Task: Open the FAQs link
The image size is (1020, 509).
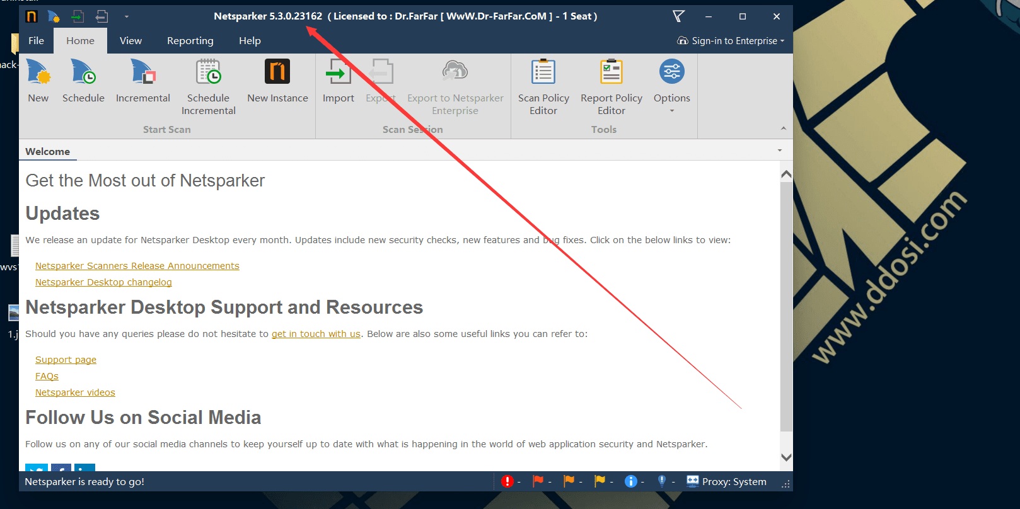Action: point(47,376)
